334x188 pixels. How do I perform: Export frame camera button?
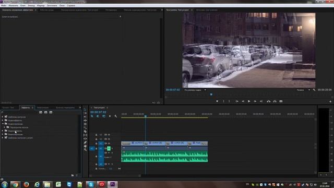(281, 101)
